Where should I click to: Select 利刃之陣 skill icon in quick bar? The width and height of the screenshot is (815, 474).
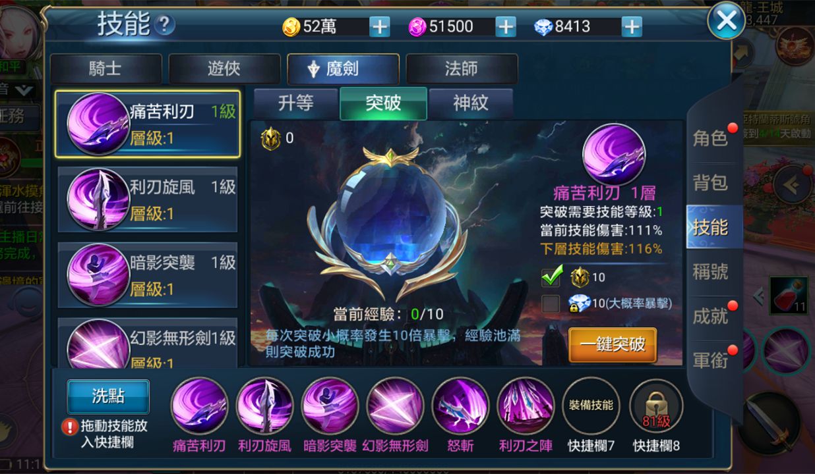pos(526,406)
